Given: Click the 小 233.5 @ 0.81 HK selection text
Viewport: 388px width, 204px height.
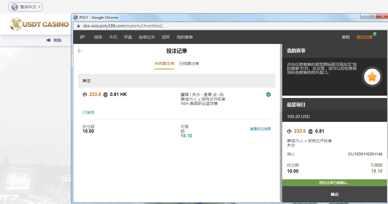Looking at the screenshot, I should pyautogui.click(x=105, y=94).
